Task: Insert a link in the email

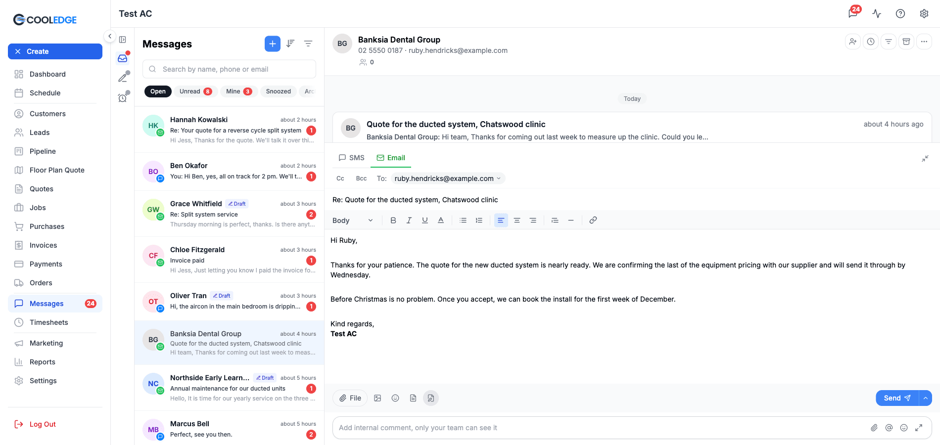Action: pyautogui.click(x=593, y=220)
